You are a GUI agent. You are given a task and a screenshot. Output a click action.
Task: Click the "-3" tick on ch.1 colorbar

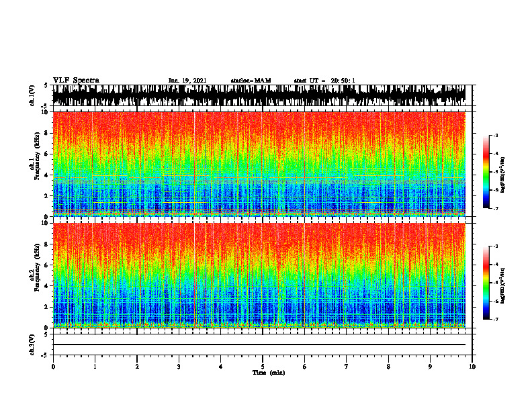pos(496,136)
